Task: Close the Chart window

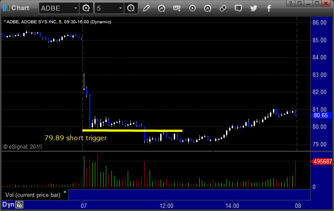Action: point(326,3)
